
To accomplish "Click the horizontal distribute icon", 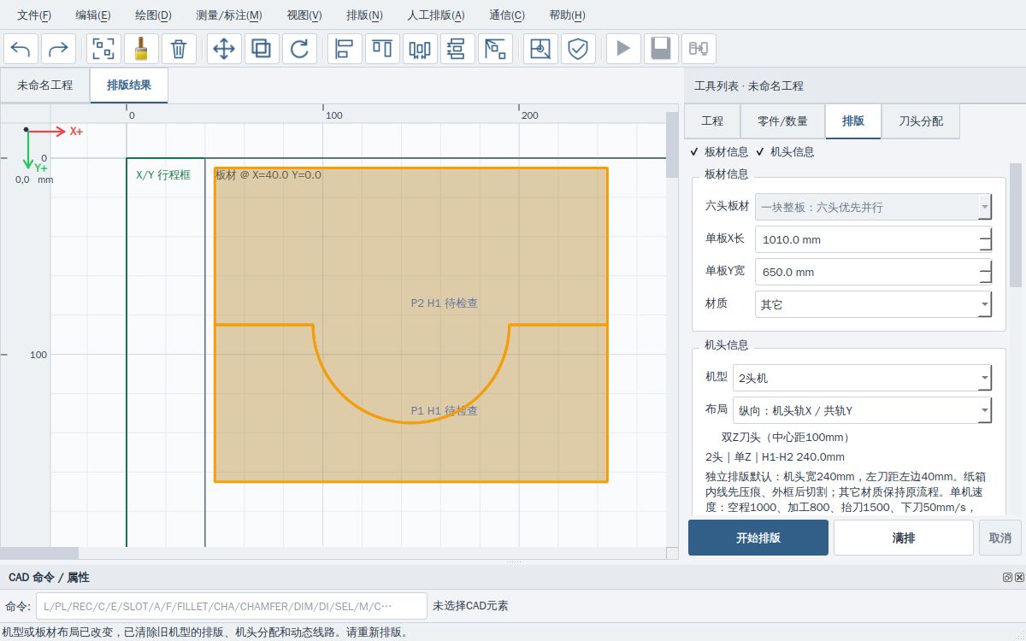I will (420, 49).
